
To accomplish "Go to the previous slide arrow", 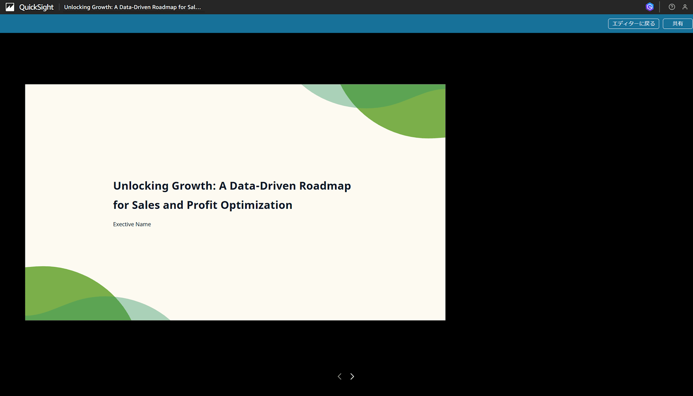I will click(340, 376).
